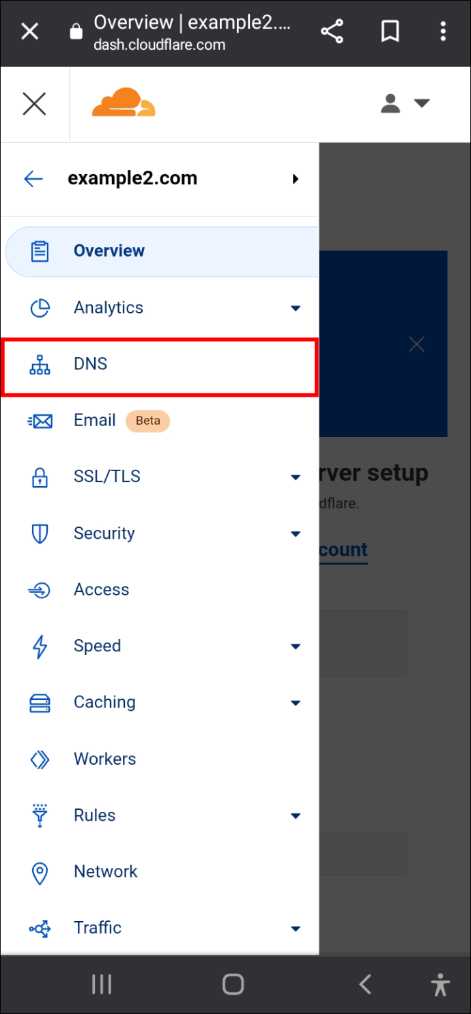
Task: Tap the Workers brackets icon
Action: pyautogui.click(x=40, y=759)
